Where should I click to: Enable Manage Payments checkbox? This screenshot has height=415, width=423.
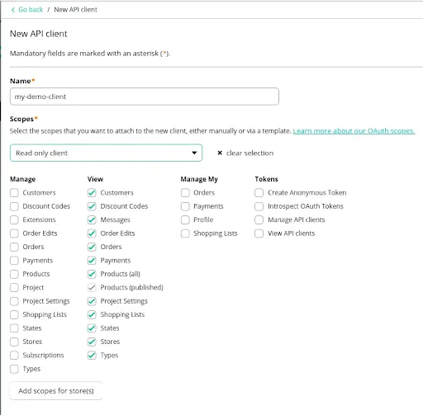tap(14, 261)
